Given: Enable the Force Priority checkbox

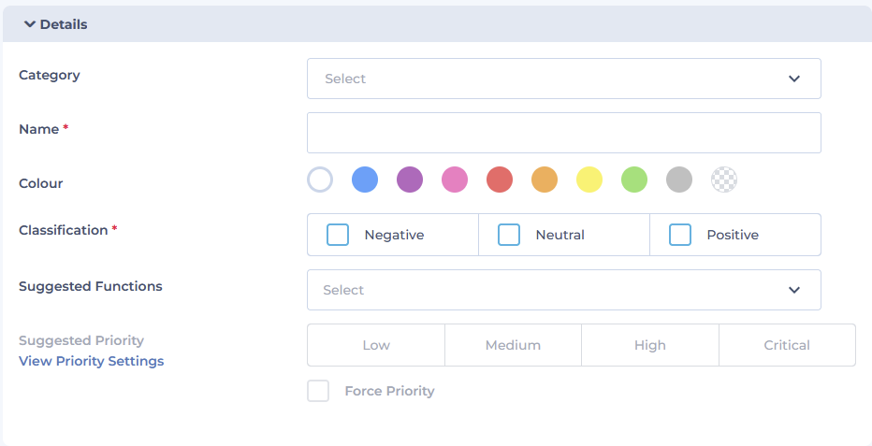Looking at the screenshot, I should tap(318, 391).
